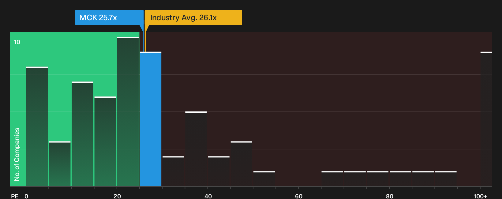Image resolution: width=502 pixels, height=199 pixels.
Task: Select the bar at PE 15-20
Action: [x=105, y=141]
